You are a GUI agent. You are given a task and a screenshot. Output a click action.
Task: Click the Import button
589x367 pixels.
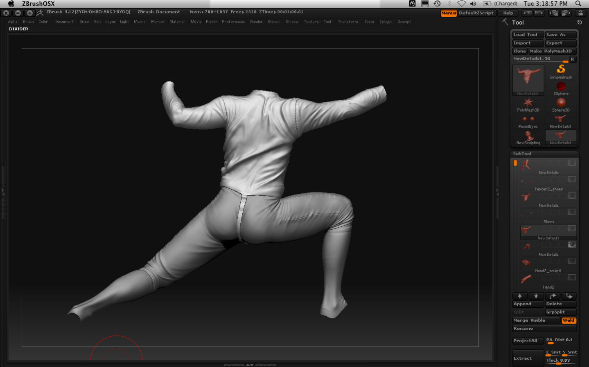[528, 43]
